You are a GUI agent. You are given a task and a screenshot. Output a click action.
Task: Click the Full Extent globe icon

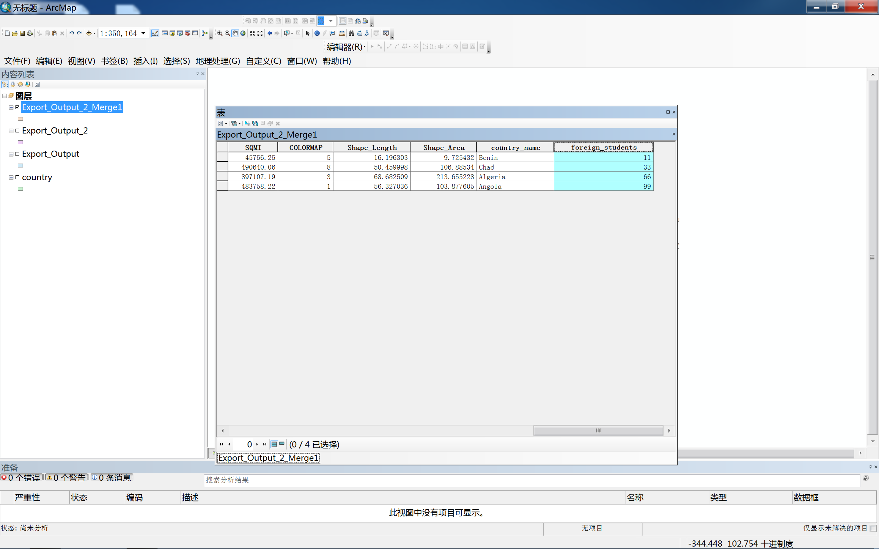point(243,34)
